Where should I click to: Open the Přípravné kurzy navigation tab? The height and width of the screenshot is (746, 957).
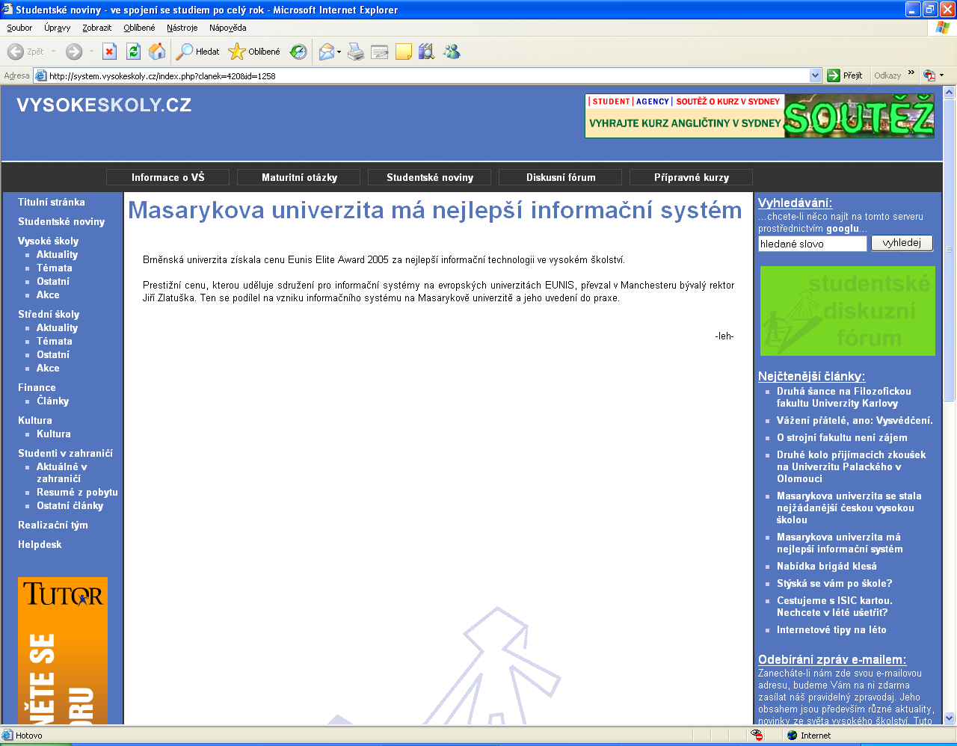(x=692, y=177)
